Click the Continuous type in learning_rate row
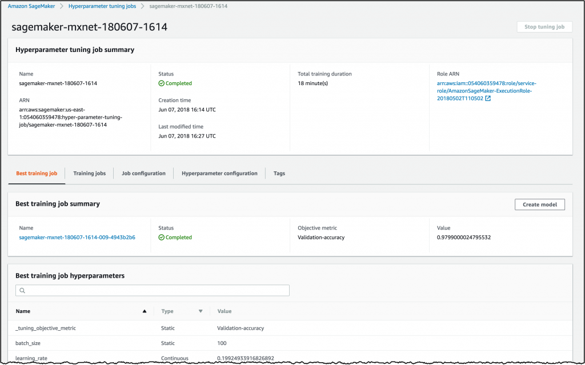 click(175, 358)
